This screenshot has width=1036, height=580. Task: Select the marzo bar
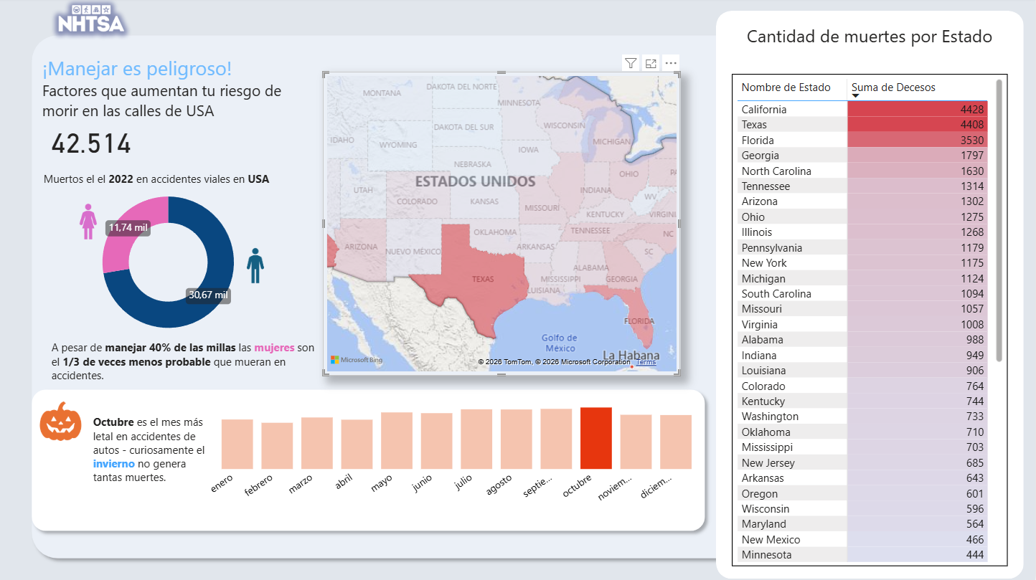(x=317, y=443)
